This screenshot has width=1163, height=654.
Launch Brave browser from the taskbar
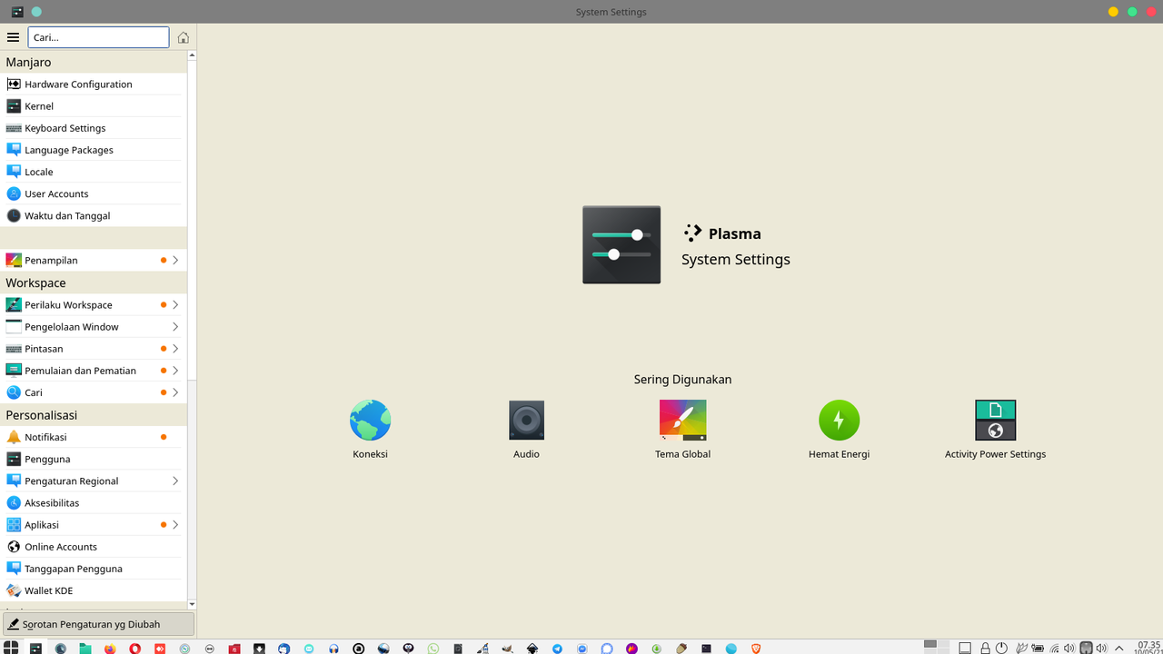756,649
